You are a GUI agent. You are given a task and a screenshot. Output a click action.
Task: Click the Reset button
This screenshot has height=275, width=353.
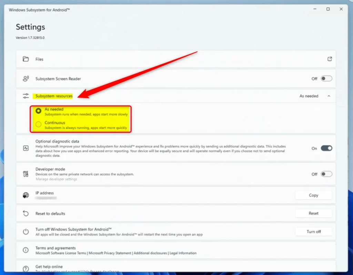[x=313, y=213]
